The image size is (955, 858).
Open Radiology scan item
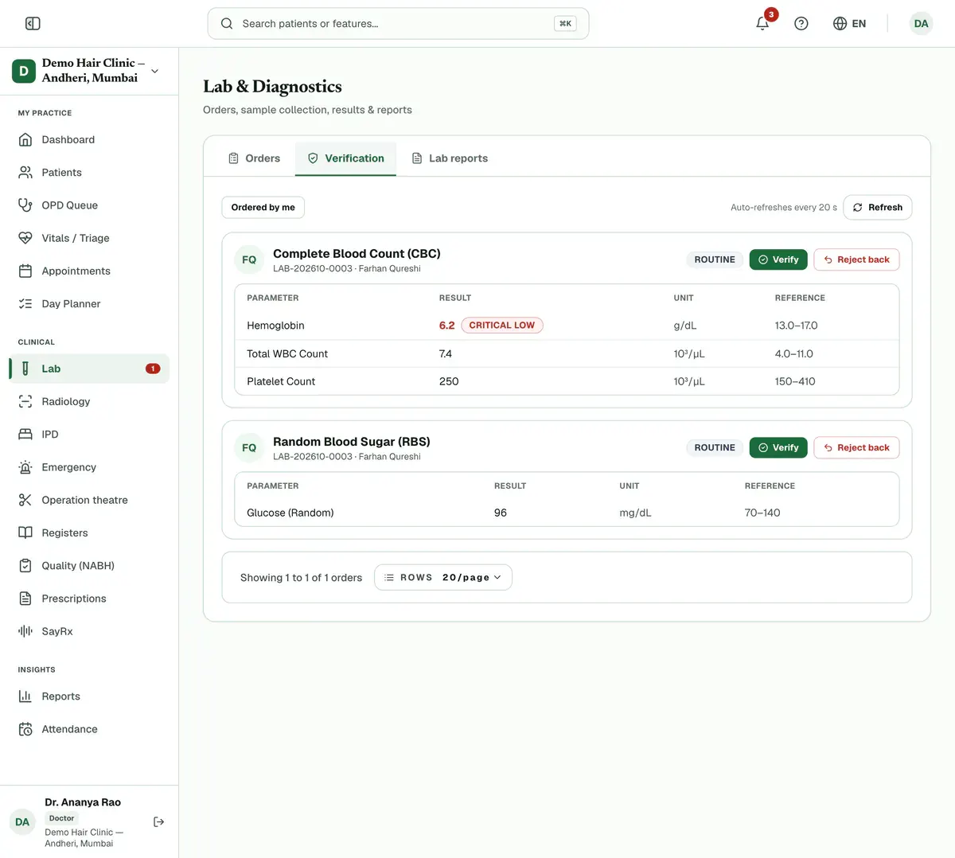pos(89,401)
